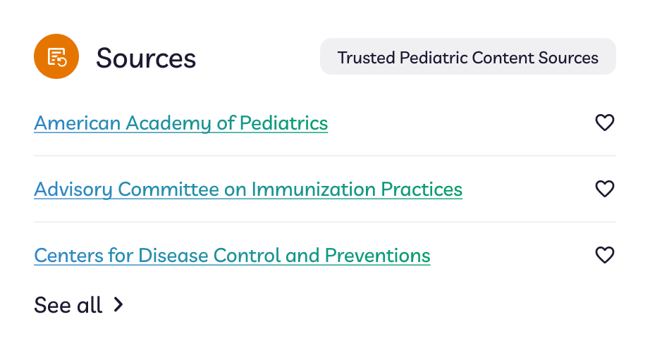Image resolution: width=650 pixels, height=355 pixels.
Task: Open the Advisory Committee on Immunization Practices link
Action: tap(248, 189)
